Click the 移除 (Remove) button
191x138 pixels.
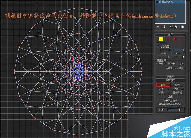tap(163, 85)
